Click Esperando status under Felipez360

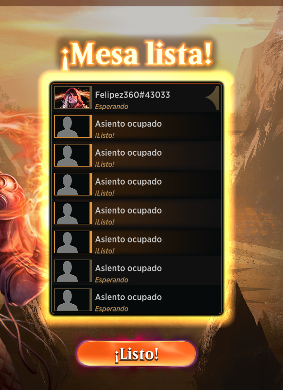112,107
